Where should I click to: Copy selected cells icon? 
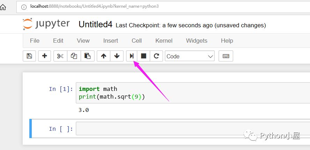point(74,56)
